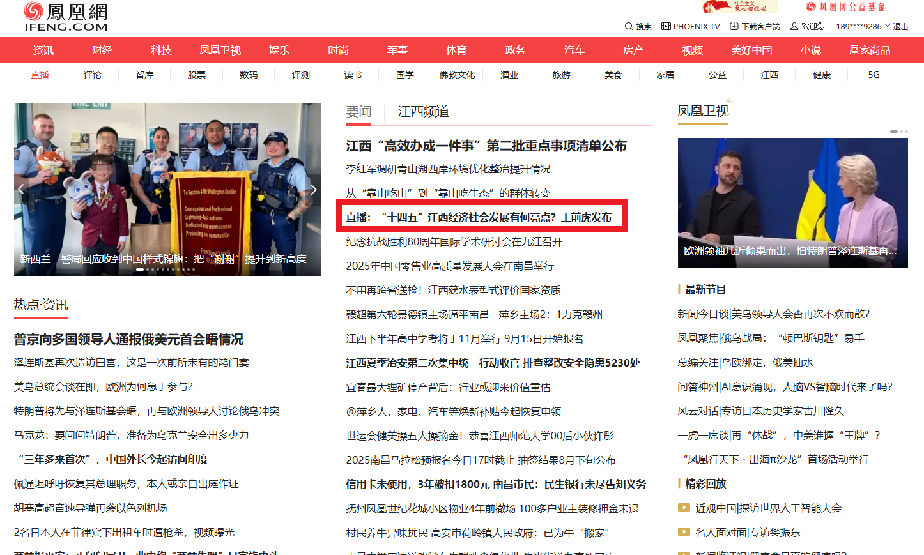Open 资讯 in main navigation

click(43, 50)
